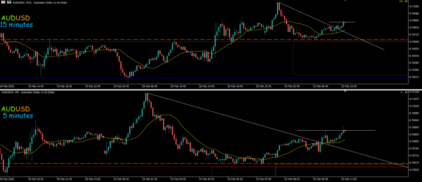Click the colorful AUDUSD label in the lower chart
The image size is (422, 182).
(16, 109)
